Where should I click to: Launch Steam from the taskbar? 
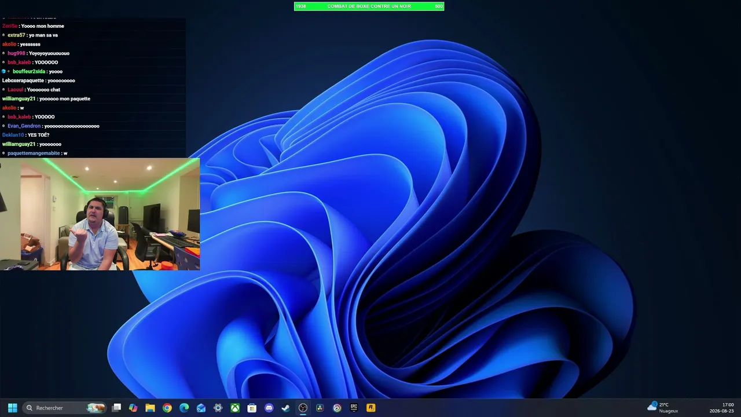[x=285, y=408]
